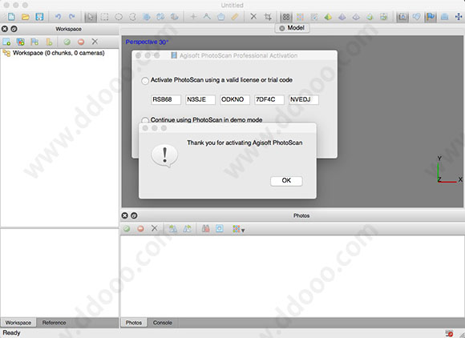Select the Draw Polyline tool

pyautogui.click(x=207, y=17)
